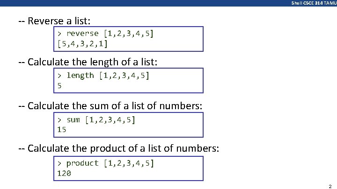
Task: Click the 'Shell CSCE 314 TAMU' header text
Action: tap(313, 3)
